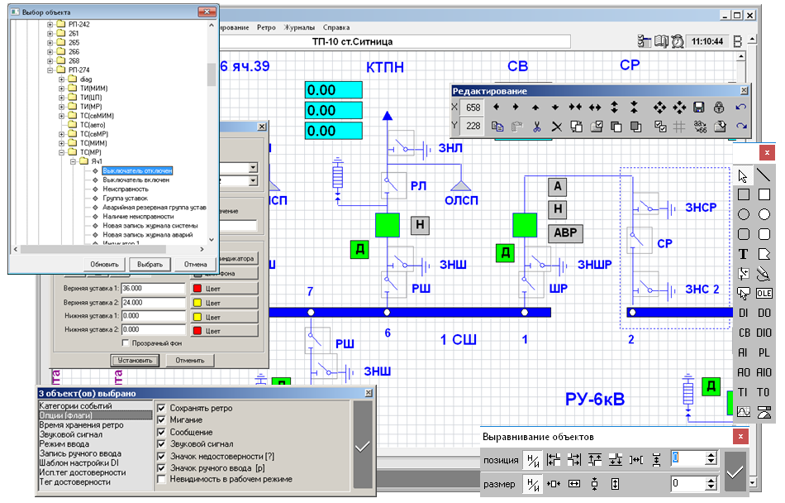Align objects to left edge
Screen dimensions: 785x503
554,459
